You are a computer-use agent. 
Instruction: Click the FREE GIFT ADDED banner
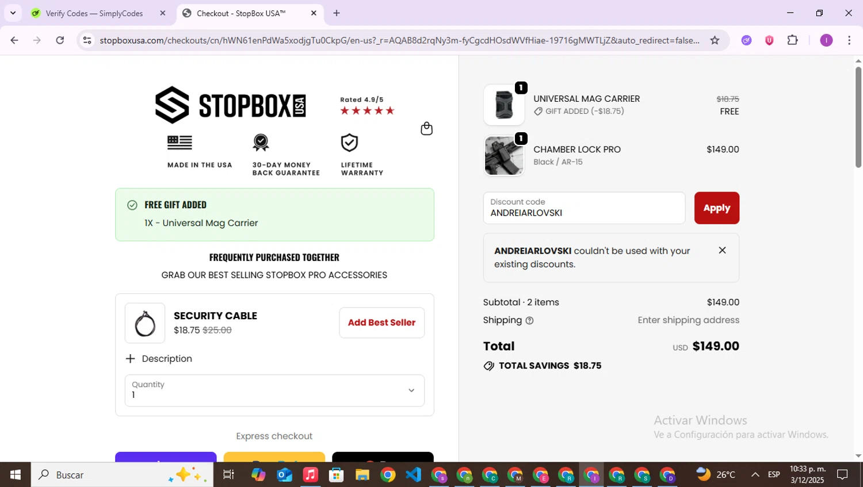[274, 214]
